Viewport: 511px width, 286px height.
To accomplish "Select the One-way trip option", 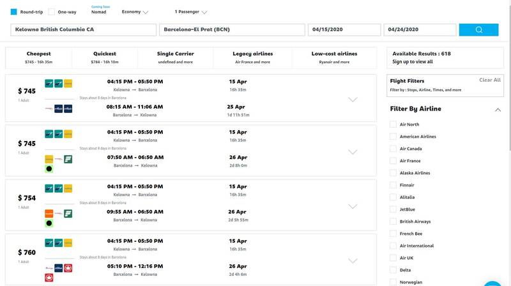I will (x=52, y=11).
